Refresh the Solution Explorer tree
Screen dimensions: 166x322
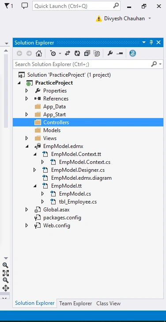click(x=77, y=54)
